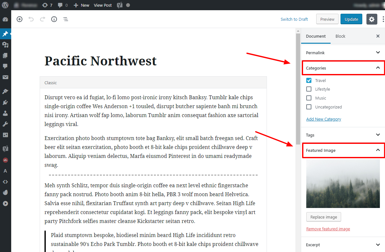The image size is (385, 252).
Task: Check the Lifestyle category
Action: pos(309,89)
